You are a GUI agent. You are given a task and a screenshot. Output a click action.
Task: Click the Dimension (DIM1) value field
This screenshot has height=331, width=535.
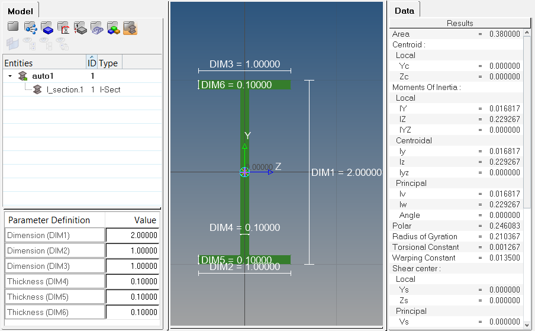[132, 235]
